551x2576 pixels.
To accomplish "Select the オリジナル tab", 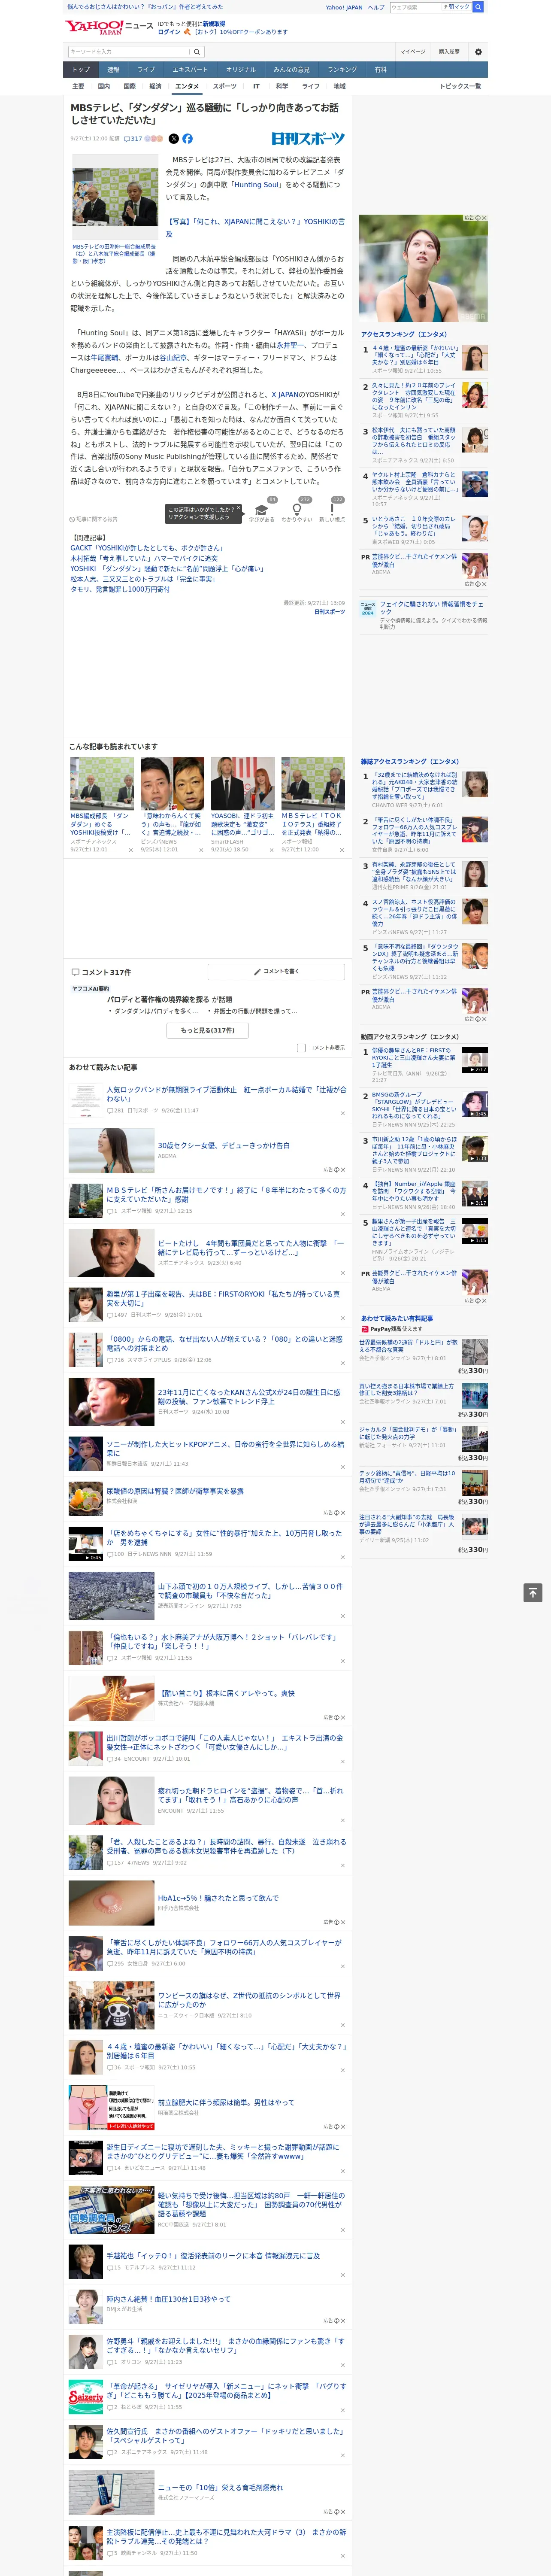I will pyautogui.click(x=241, y=70).
